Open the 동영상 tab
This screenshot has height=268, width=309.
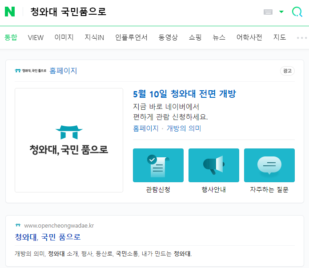click(168, 37)
